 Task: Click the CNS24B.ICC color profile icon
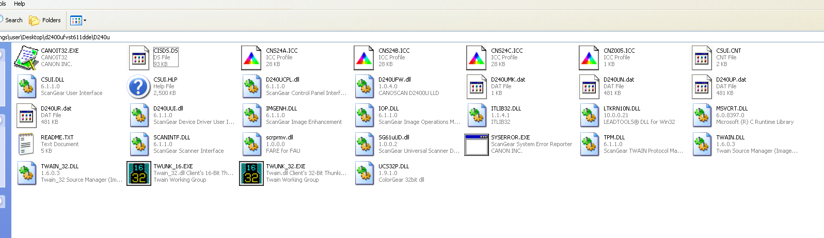point(364,58)
